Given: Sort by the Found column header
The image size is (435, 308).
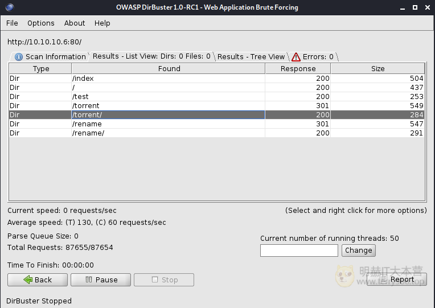Looking at the screenshot, I should coord(169,68).
